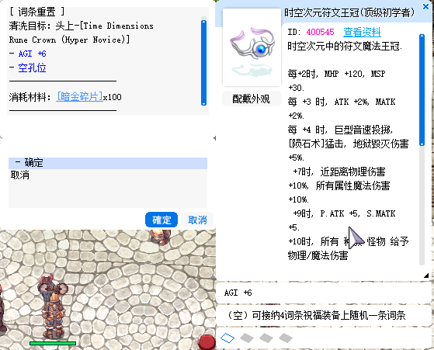The image size is (434, 350).
Task: Click the Rune Crown item thumbnail
Action: (x=252, y=47)
